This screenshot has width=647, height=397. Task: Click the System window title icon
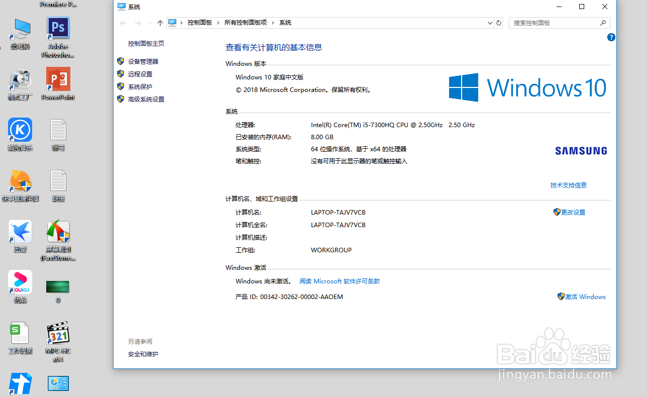[122, 7]
